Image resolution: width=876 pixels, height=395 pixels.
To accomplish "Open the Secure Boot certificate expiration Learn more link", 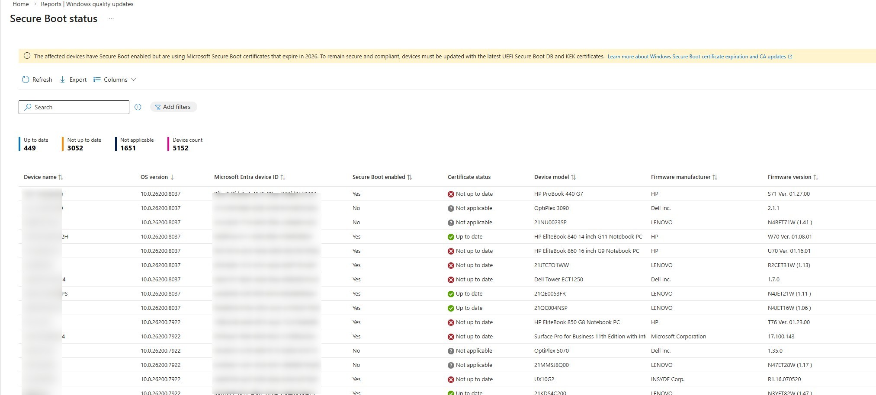I will pyautogui.click(x=697, y=56).
